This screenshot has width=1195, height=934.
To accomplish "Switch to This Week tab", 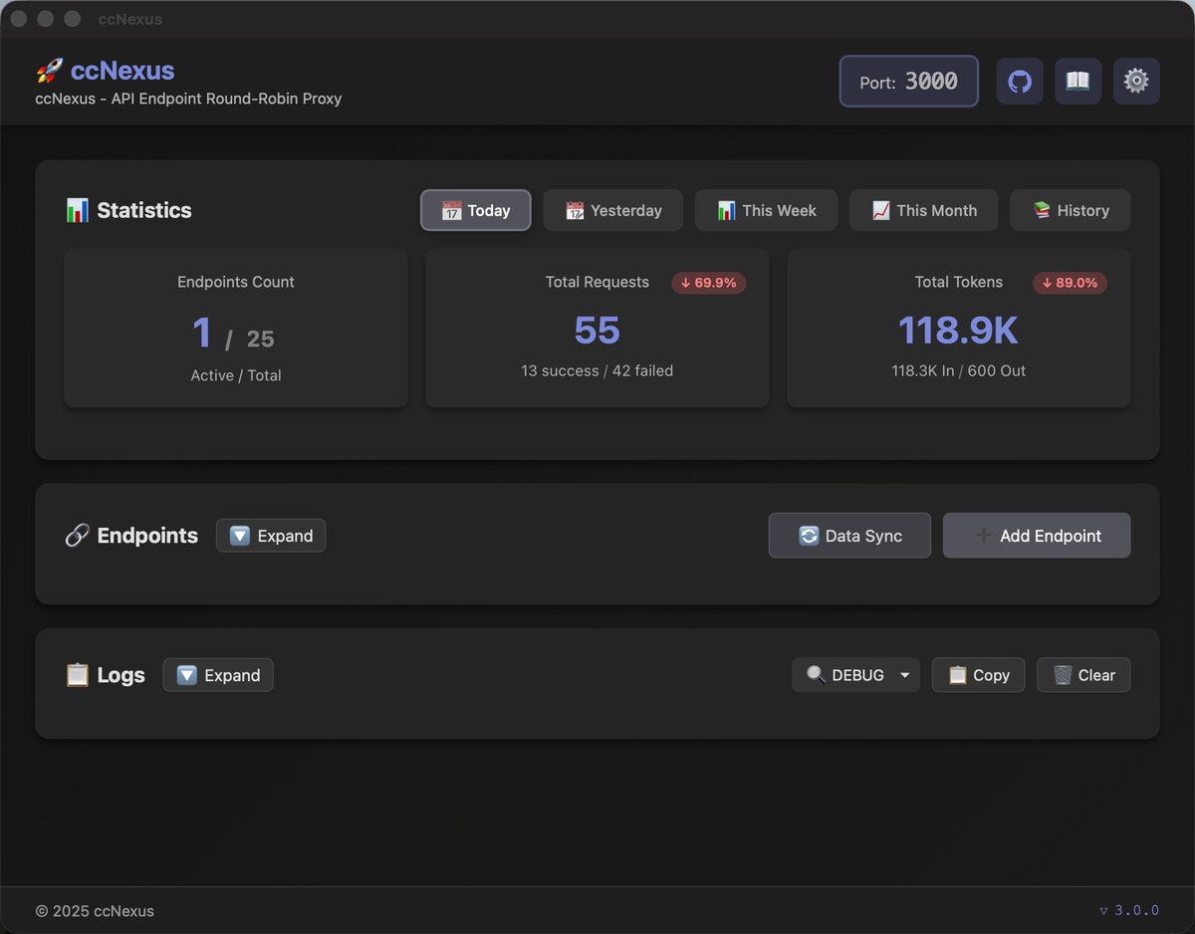I will click(x=767, y=210).
